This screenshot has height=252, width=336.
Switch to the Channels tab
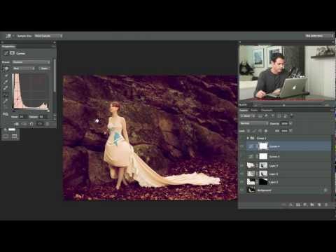click(267, 110)
